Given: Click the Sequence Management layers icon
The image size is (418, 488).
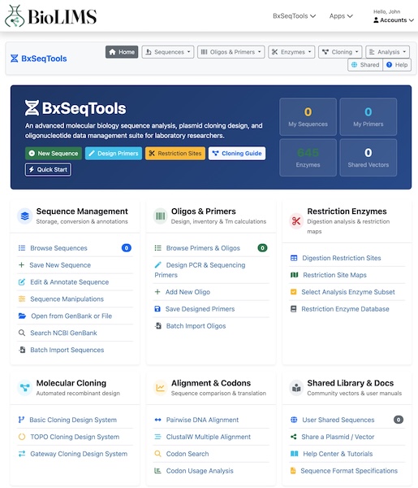Looking at the screenshot, I should 25,216.
